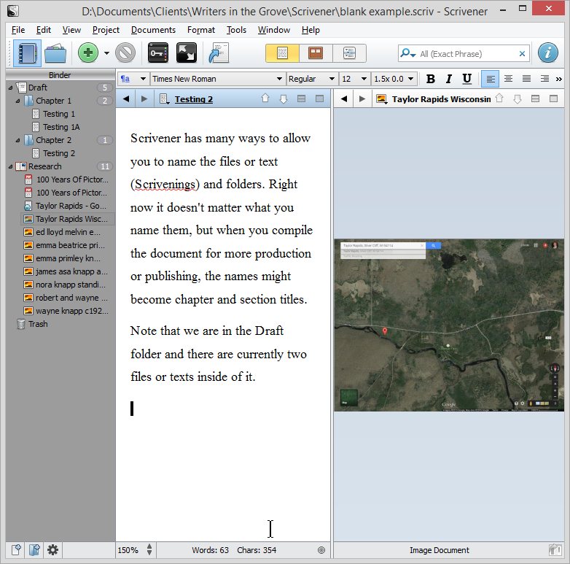Open the Times New Roman font dropdown
This screenshot has width=570, height=564.
tap(218, 79)
